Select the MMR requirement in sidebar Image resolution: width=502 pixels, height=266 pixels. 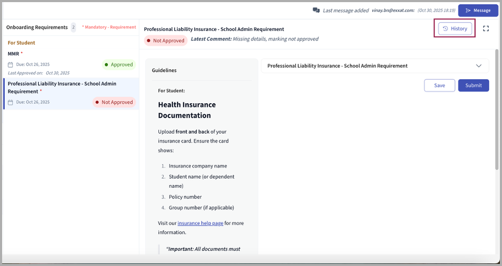pos(15,54)
